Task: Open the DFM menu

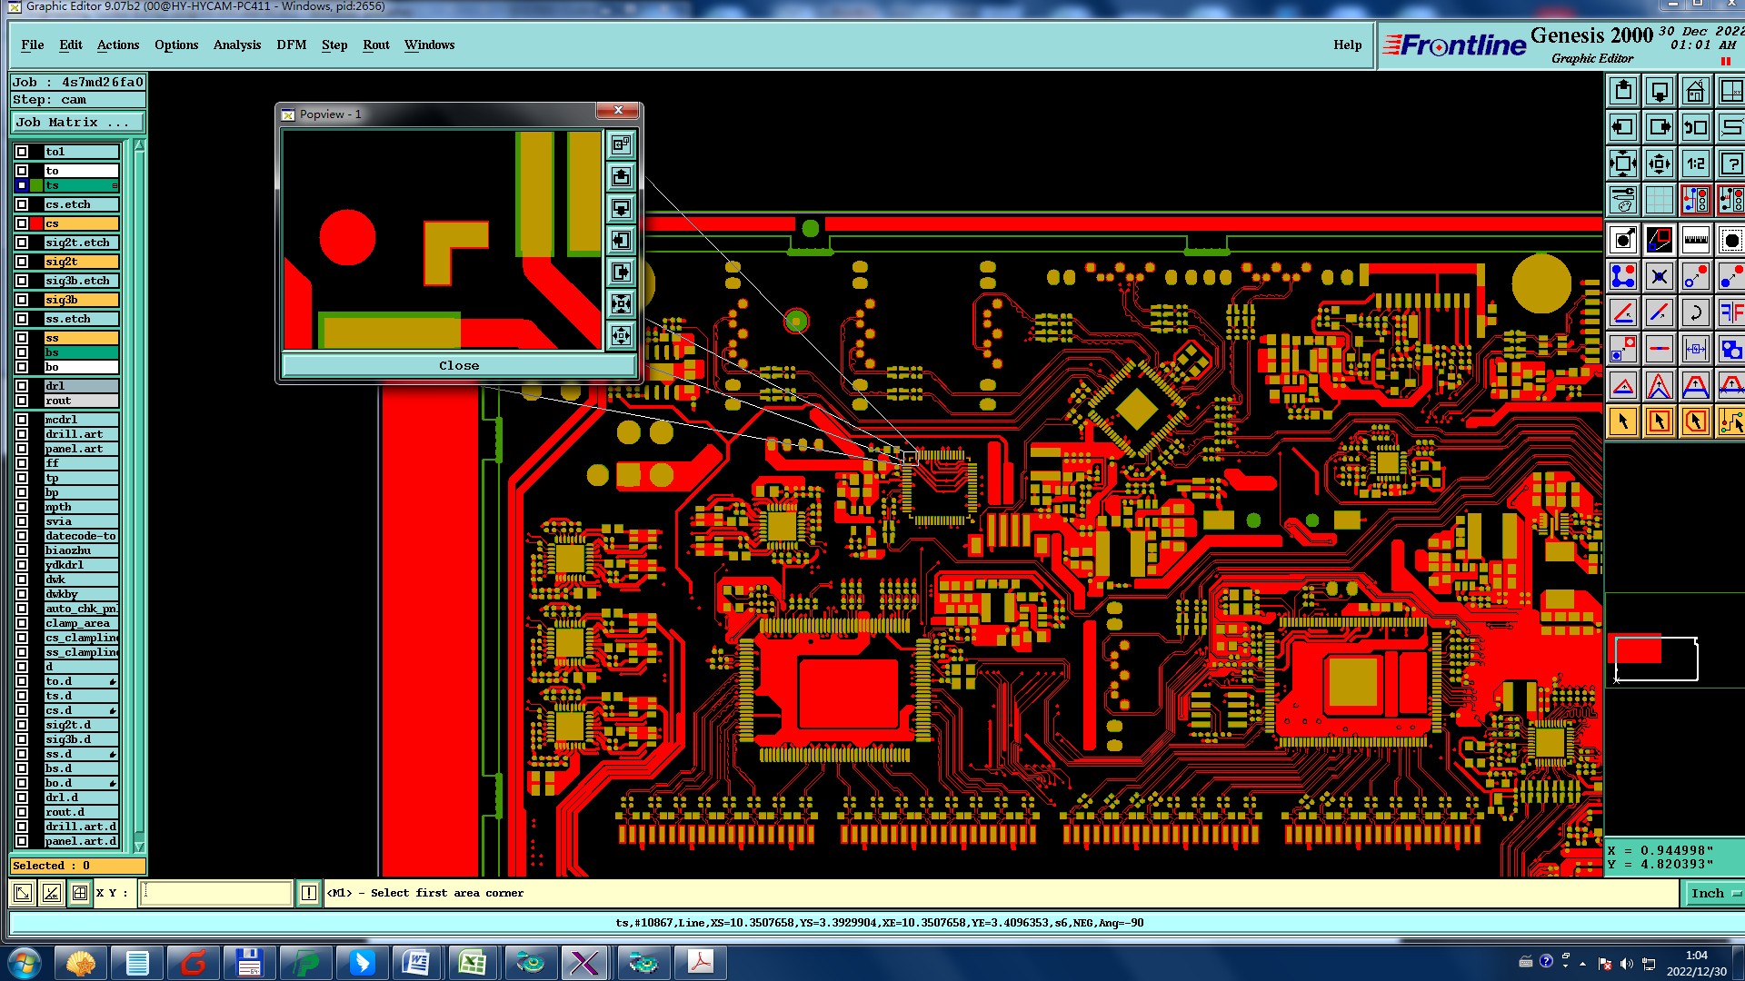Action: (x=291, y=45)
